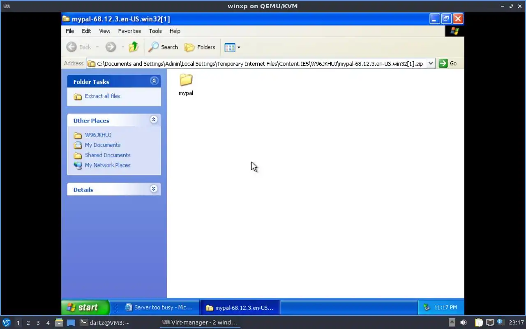Select the mypal-68.12.3 taskbar button
Viewport: 526px width, 329px height.
[239, 308]
